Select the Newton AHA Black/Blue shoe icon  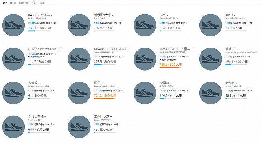(x=79, y=59)
